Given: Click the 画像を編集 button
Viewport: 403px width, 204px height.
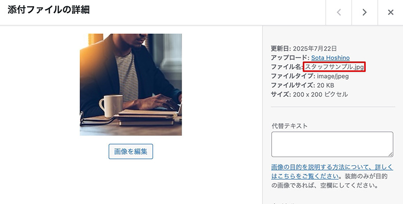Looking at the screenshot, I should [131, 151].
